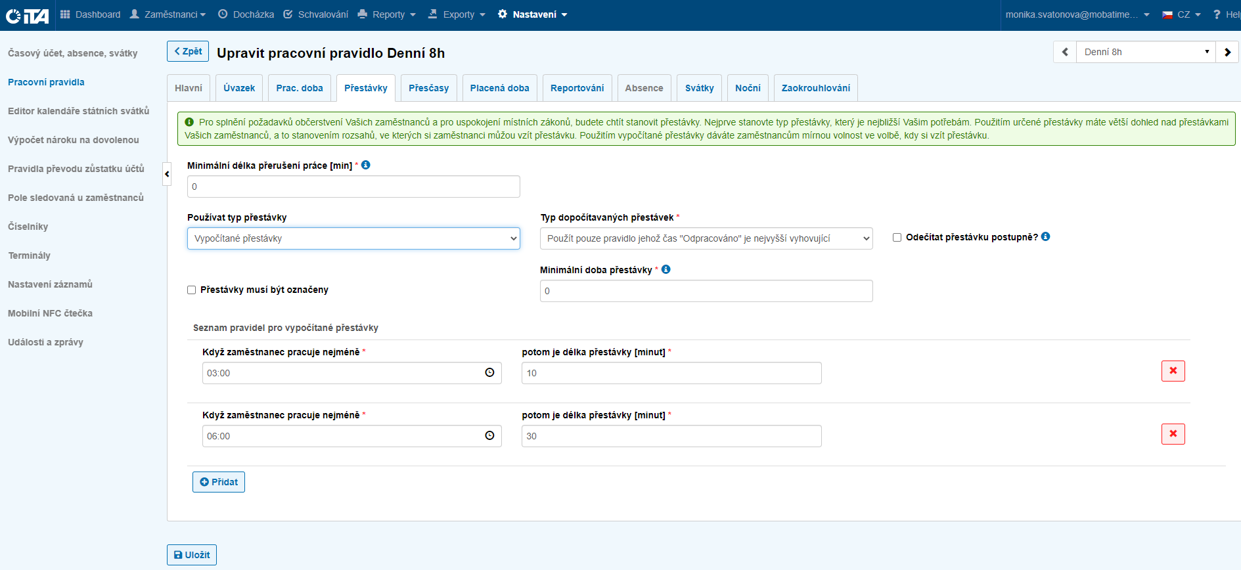Switch to the Přesčasy tab
This screenshot has width=1241, height=570.
(x=428, y=88)
